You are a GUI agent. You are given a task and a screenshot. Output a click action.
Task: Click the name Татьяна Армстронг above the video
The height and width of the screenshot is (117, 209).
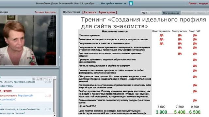[x=45, y=12]
